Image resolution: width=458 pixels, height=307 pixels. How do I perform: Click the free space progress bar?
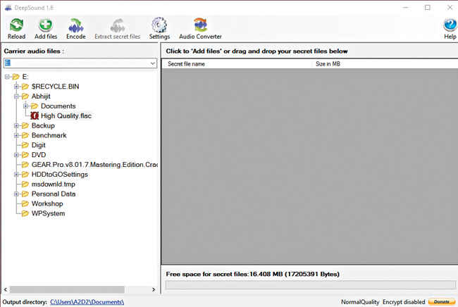[x=311, y=284]
